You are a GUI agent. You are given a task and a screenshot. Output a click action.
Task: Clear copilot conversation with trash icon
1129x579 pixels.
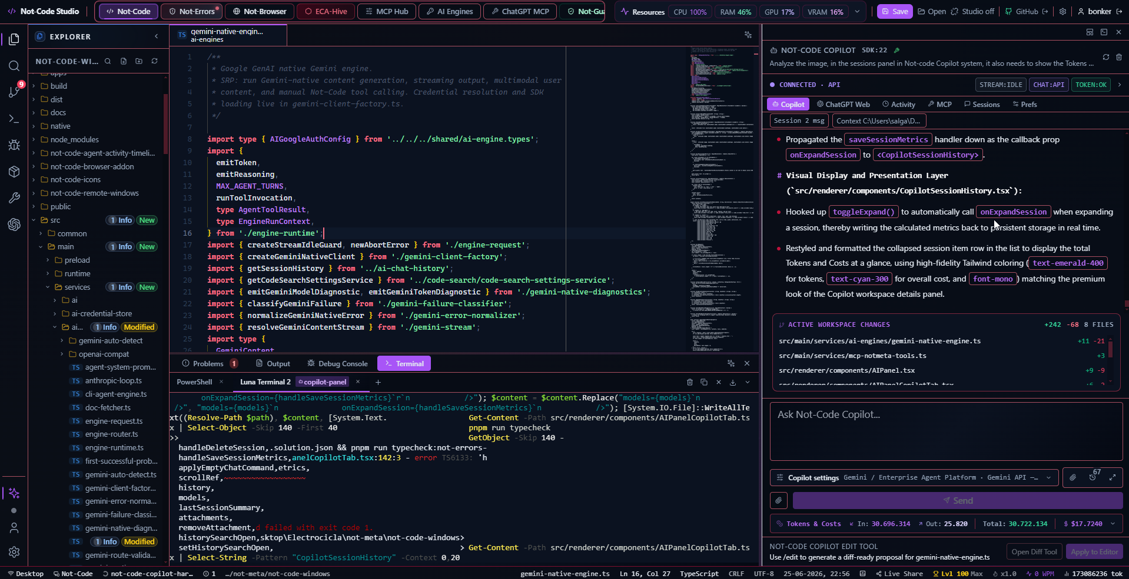pyautogui.click(x=1119, y=57)
